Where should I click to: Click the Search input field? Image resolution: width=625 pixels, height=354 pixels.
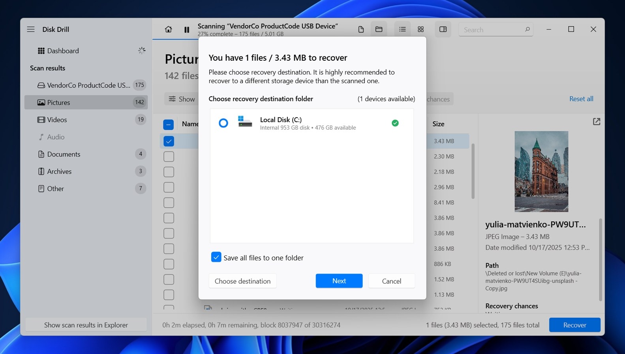(x=492, y=30)
